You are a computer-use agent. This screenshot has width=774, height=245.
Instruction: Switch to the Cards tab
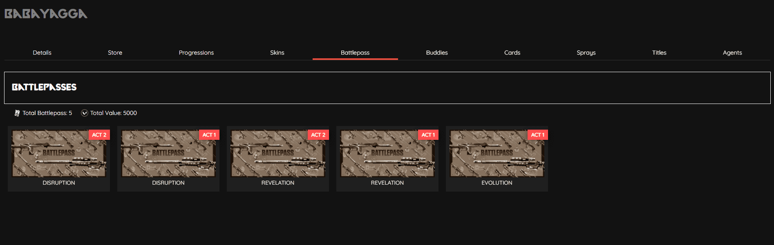(x=512, y=53)
